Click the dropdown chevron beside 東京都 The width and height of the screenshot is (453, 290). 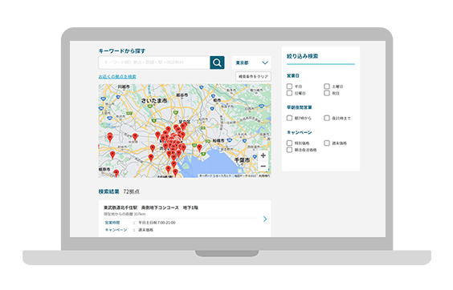pos(265,62)
